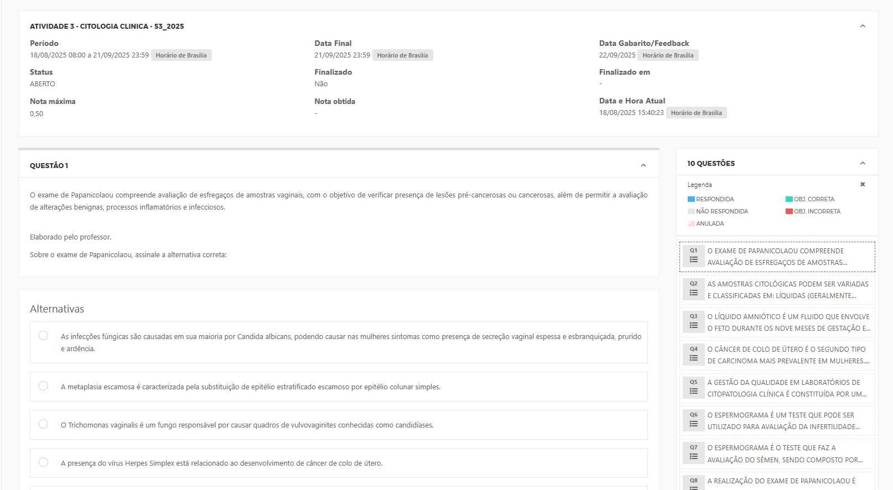Click the Q1 list icon in question panel
The width and height of the screenshot is (893, 490).
(693, 260)
